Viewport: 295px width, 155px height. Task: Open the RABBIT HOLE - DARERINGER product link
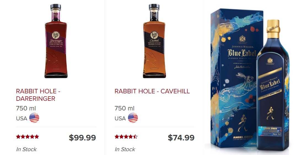click(38, 95)
